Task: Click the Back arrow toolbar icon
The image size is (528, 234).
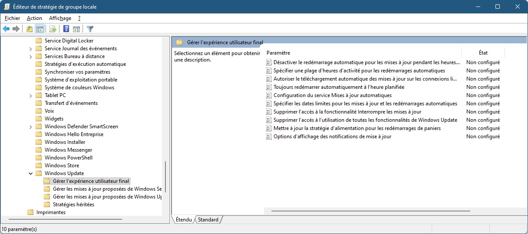Action: (x=6, y=29)
